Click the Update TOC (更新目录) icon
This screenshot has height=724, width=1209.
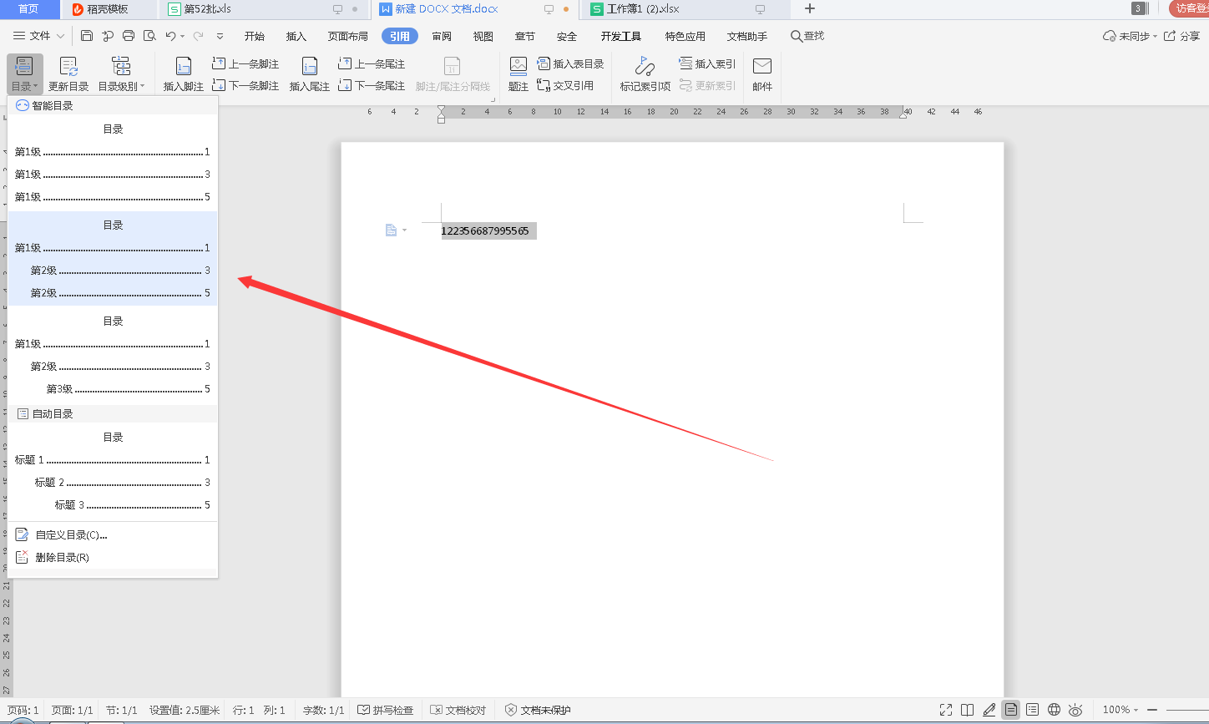click(68, 67)
